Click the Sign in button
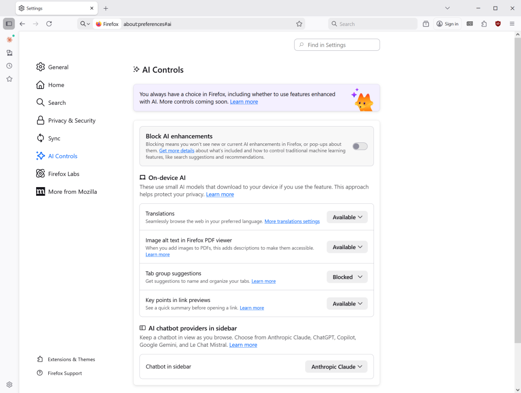 tap(447, 24)
